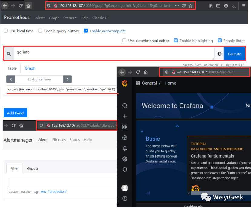Open Grafana fundamentals tutorial card
Image resolution: width=251 pixels, height=209 pixels.
pyautogui.click(x=219, y=163)
